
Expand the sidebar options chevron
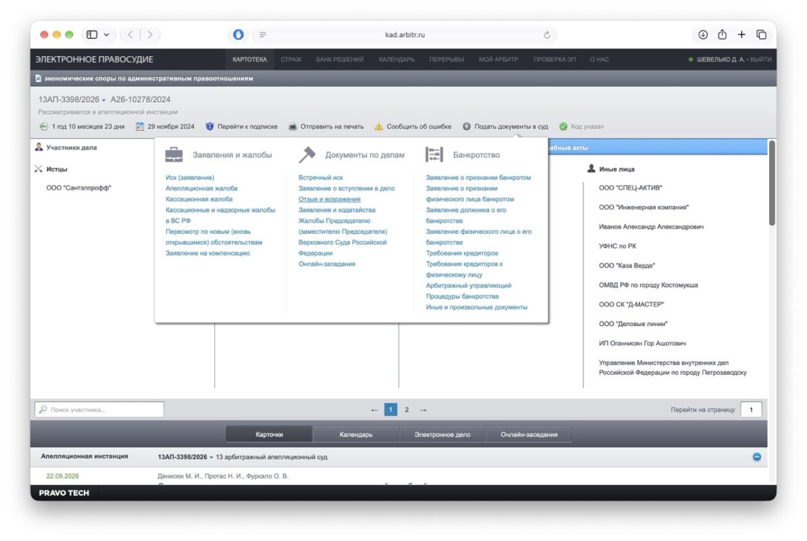coord(106,34)
